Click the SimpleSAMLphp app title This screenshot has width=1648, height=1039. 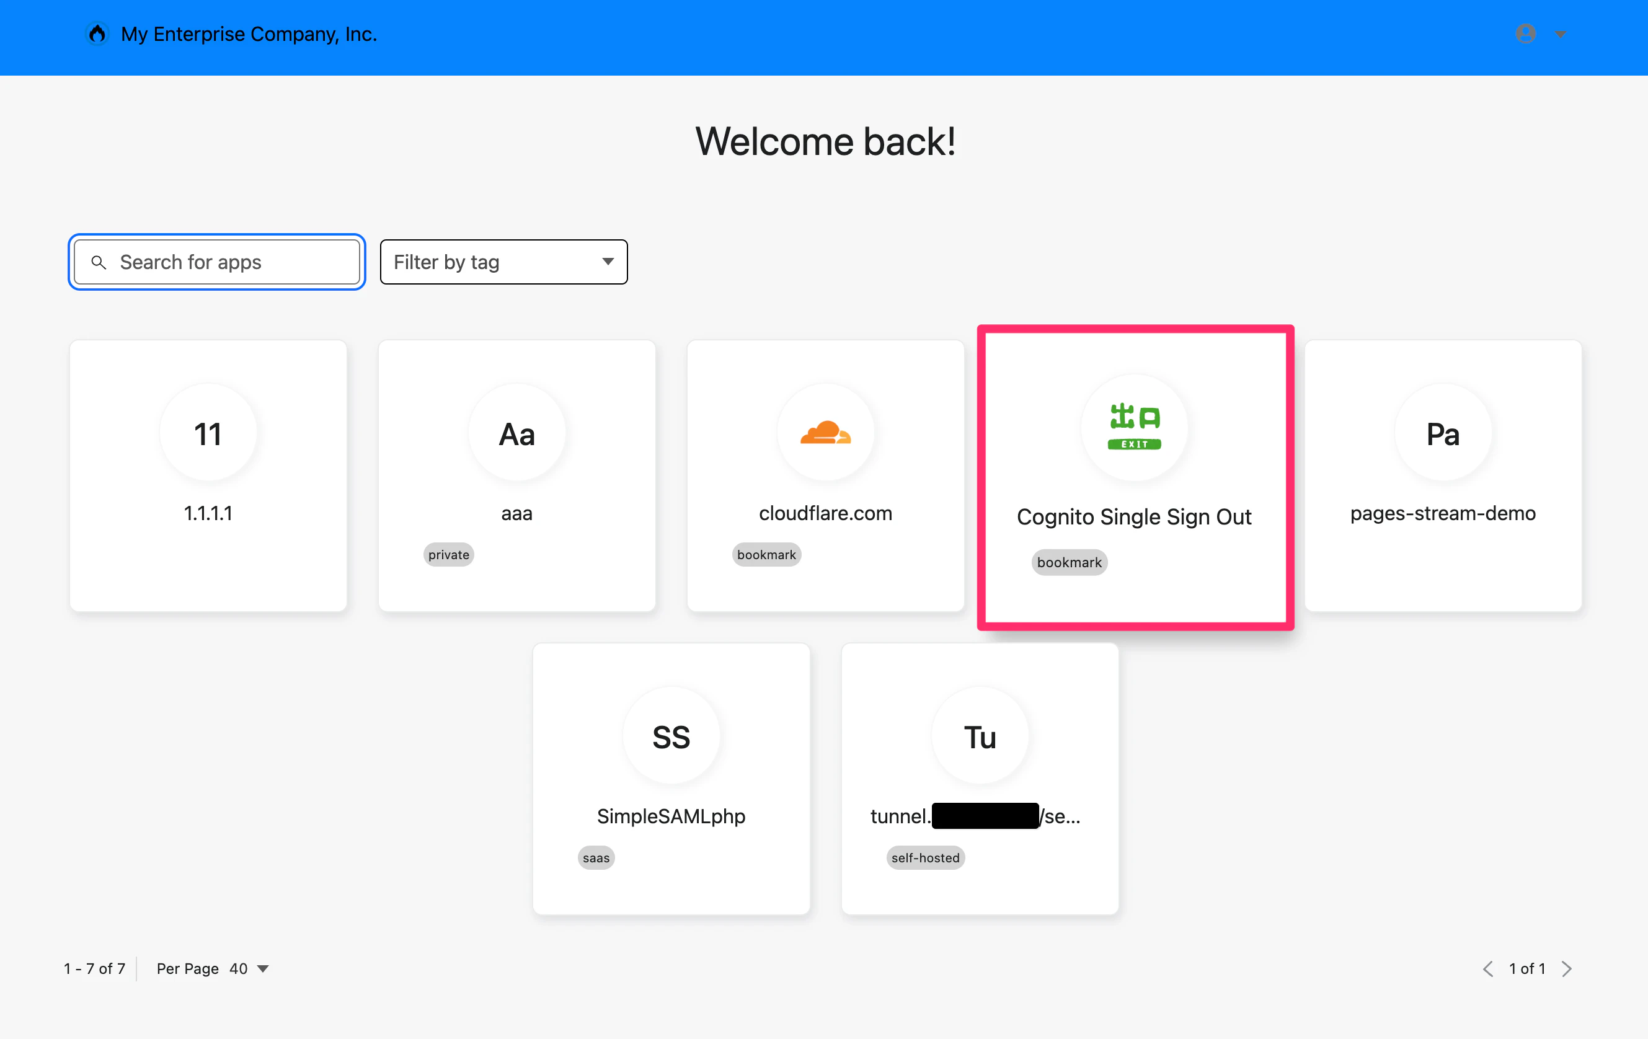tap(671, 816)
